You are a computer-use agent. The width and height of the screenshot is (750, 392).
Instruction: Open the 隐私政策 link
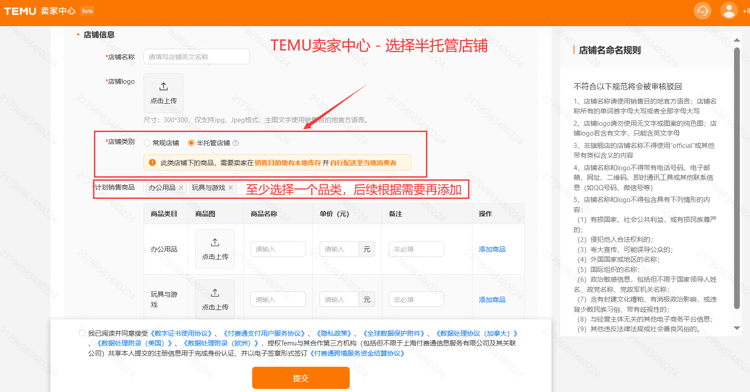(x=334, y=334)
